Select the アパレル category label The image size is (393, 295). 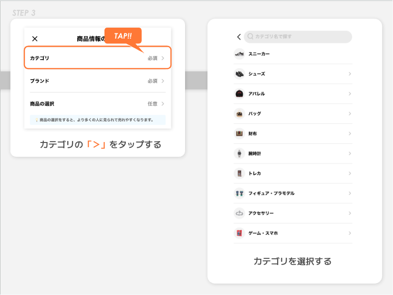tap(257, 94)
